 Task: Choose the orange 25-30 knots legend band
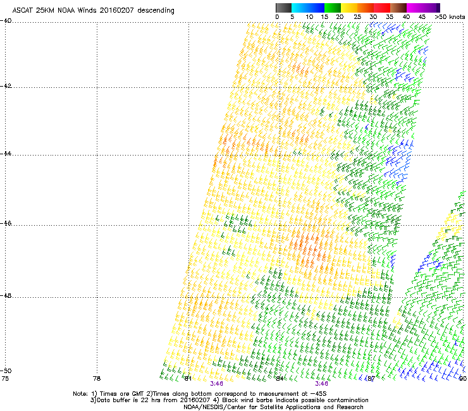pyautogui.click(x=366, y=8)
